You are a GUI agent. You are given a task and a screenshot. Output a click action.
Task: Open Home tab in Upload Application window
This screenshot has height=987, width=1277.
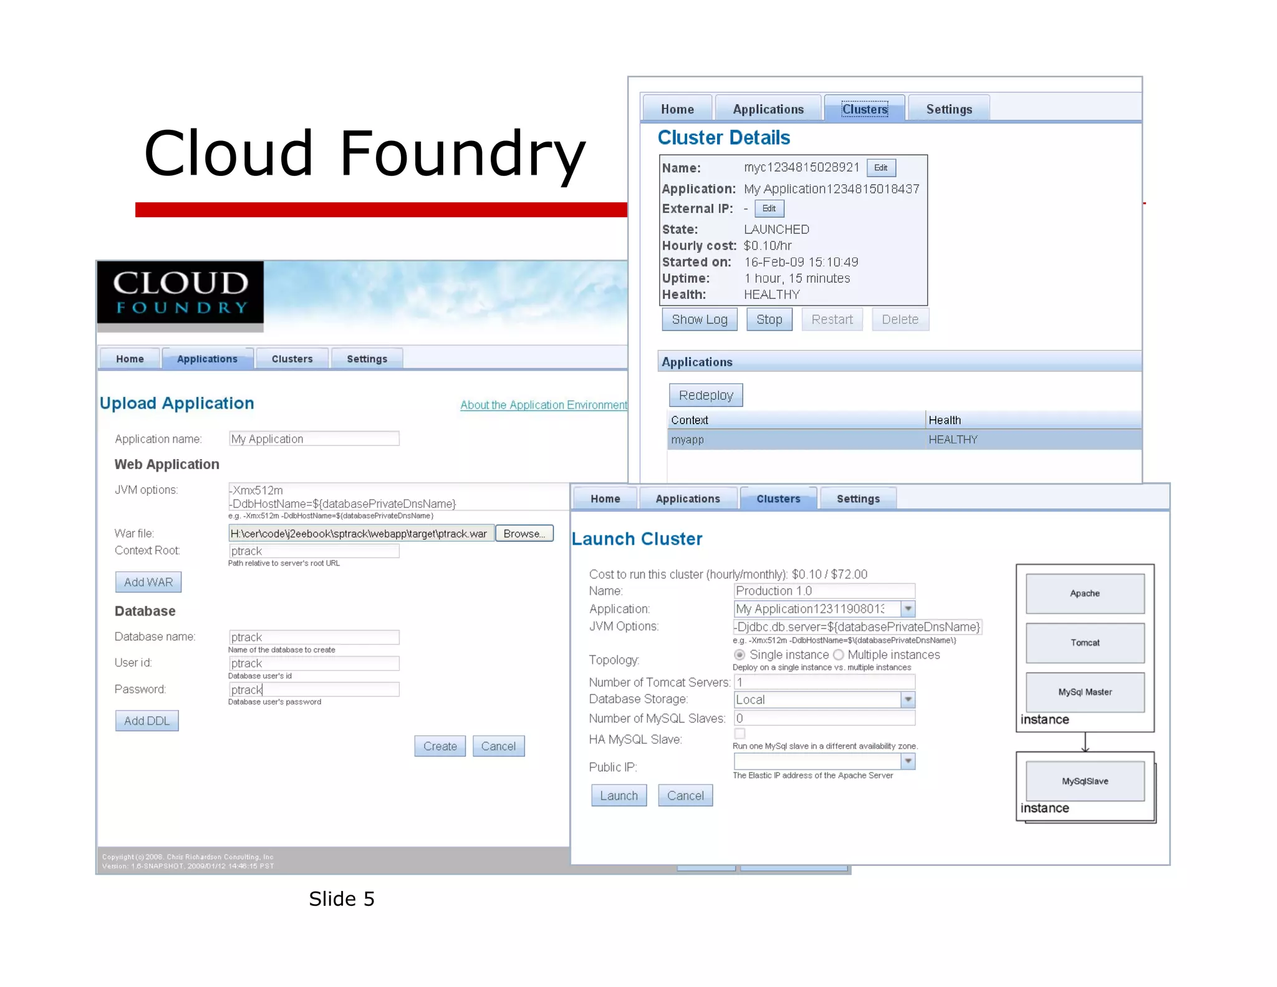(130, 359)
